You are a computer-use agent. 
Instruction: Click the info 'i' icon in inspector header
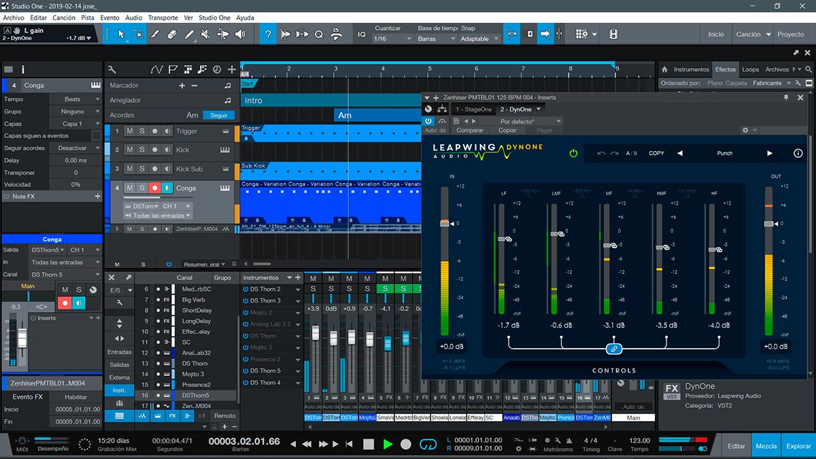click(23, 69)
